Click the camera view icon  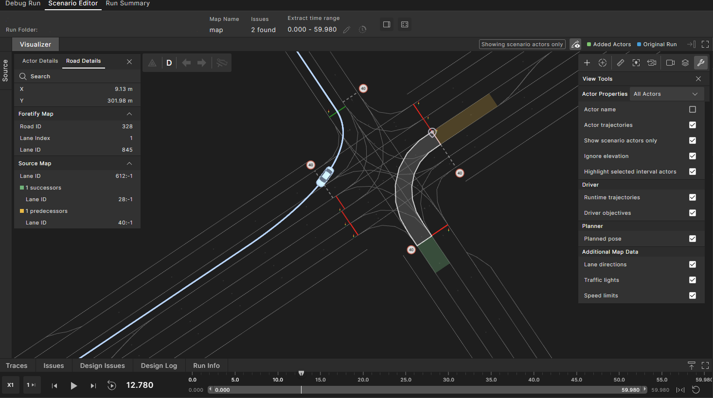[670, 63]
